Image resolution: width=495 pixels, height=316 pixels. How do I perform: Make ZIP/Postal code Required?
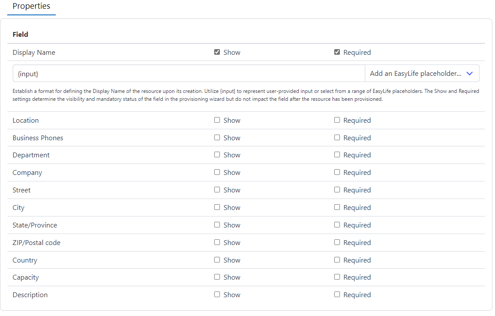337,242
